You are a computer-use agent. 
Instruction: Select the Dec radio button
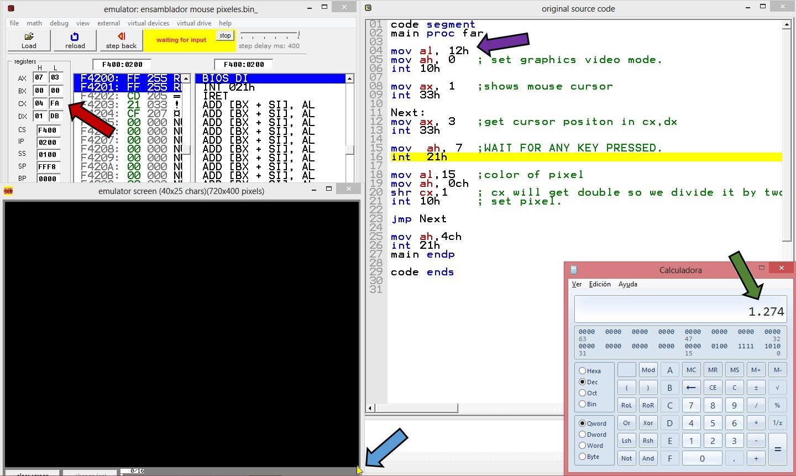point(588,382)
